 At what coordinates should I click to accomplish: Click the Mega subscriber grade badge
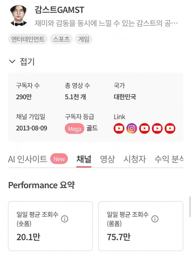point(74,129)
